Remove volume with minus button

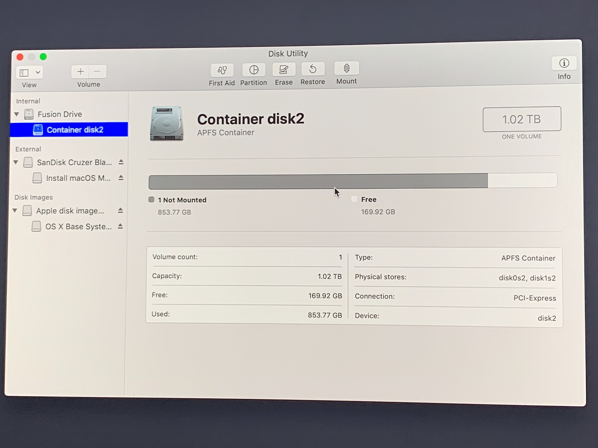coord(98,71)
